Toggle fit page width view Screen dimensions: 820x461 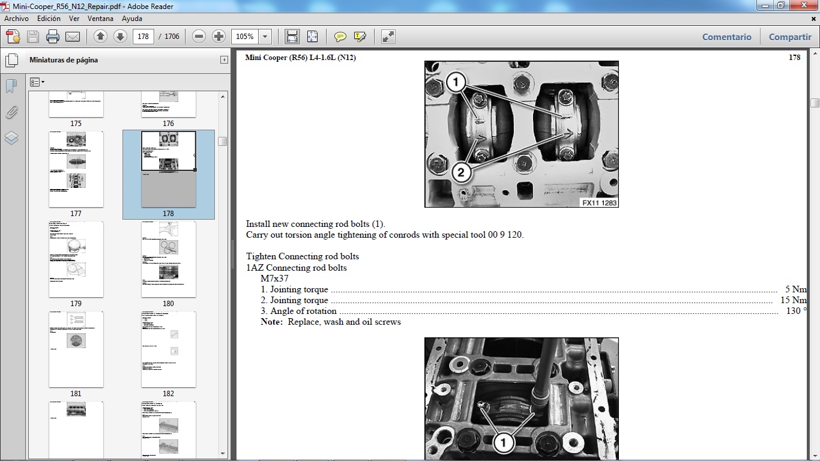(292, 36)
